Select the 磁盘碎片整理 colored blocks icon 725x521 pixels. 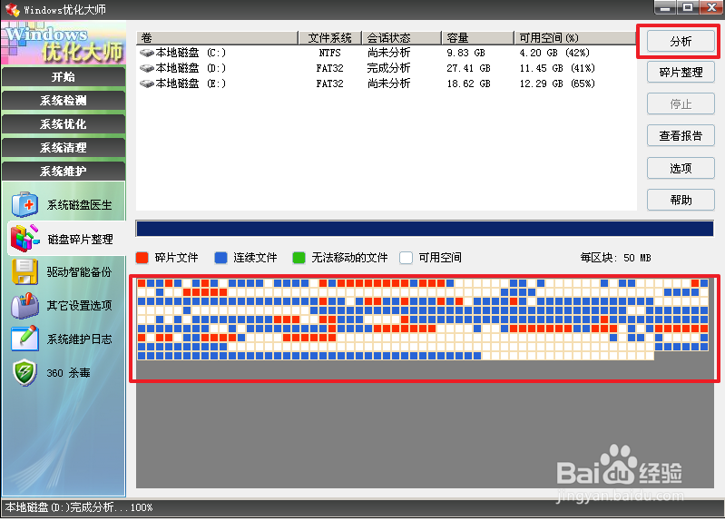(25, 239)
